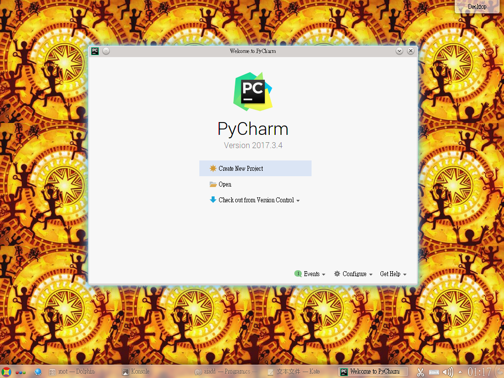Switch to the root — Dolphin taskbar entry
Viewport: 504px width, 378px height.
[72, 372]
